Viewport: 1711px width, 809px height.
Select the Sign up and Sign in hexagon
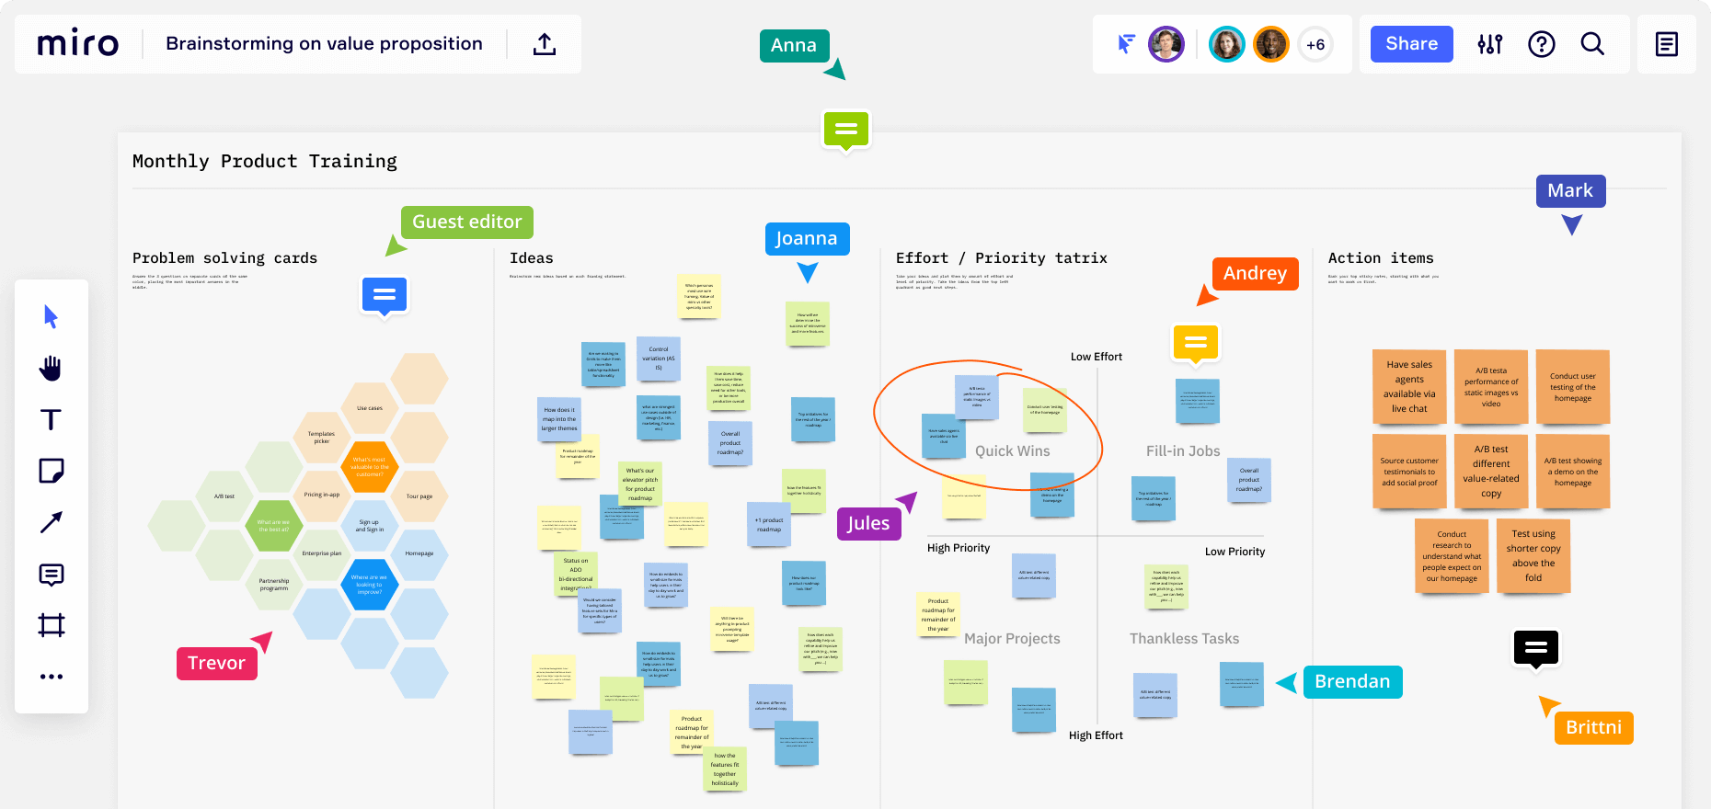(x=370, y=526)
